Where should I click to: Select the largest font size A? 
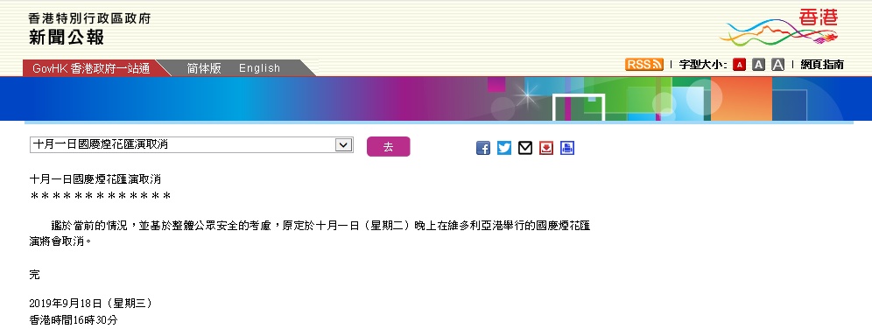coord(778,65)
